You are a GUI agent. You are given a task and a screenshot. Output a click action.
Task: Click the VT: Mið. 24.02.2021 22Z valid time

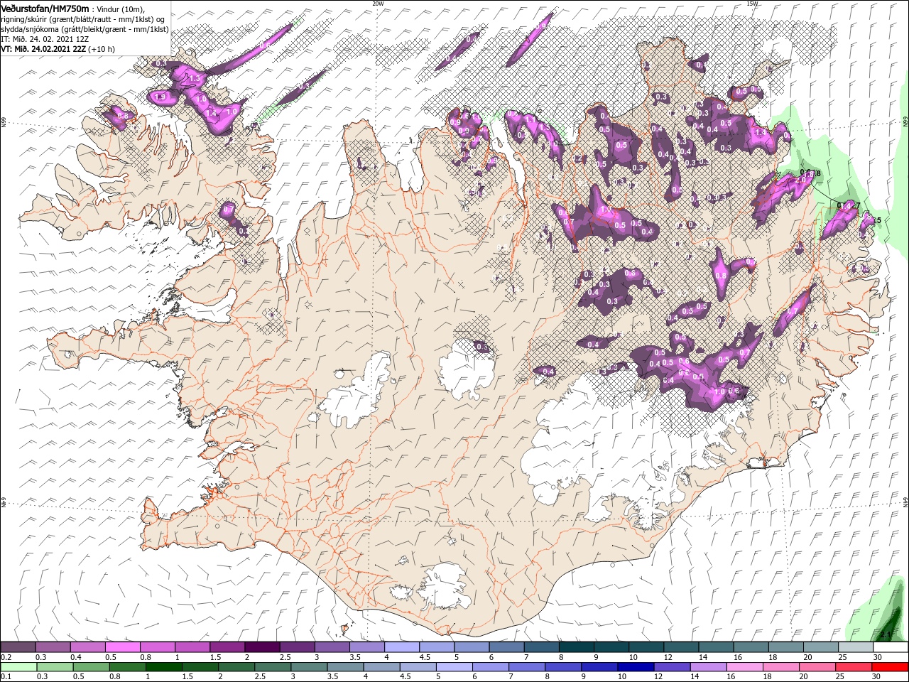[x=43, y=49]
